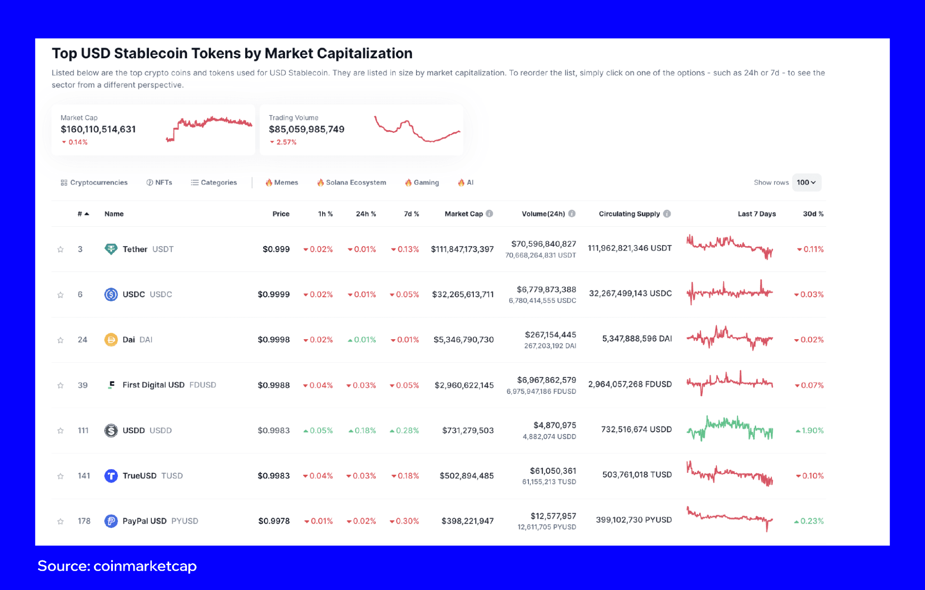Toggle the watchlist star for Dai
925x590 pixels.
[x=60, y=340]
